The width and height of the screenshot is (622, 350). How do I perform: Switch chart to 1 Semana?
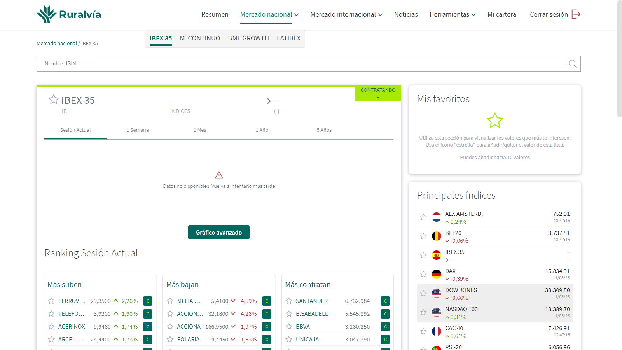(138, 130)
